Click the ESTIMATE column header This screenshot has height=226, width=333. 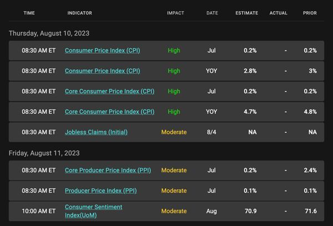pos(247,13)
